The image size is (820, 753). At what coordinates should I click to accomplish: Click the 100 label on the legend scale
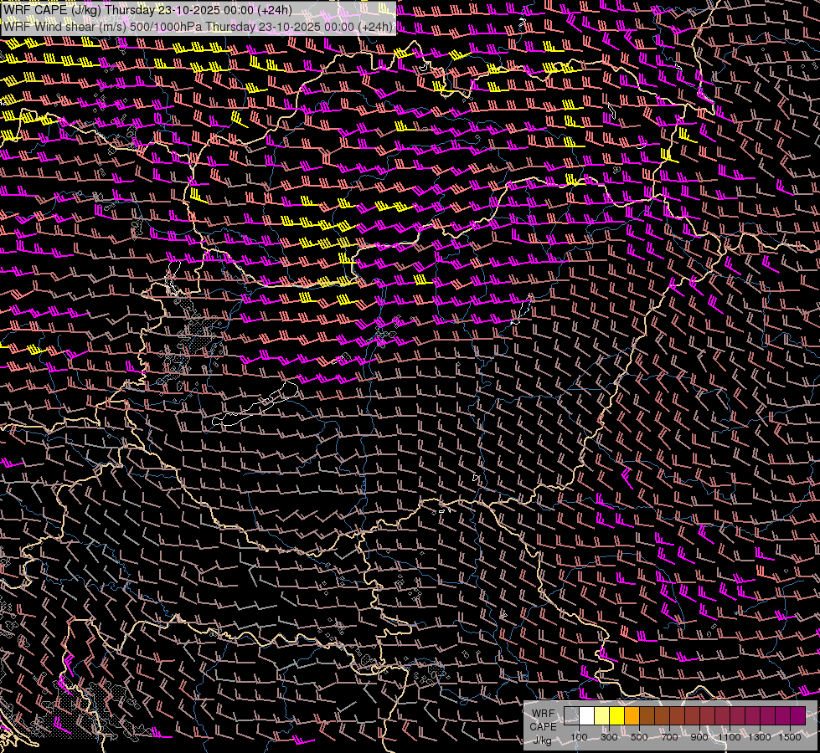pyautogui.click(x=579, y=737)
